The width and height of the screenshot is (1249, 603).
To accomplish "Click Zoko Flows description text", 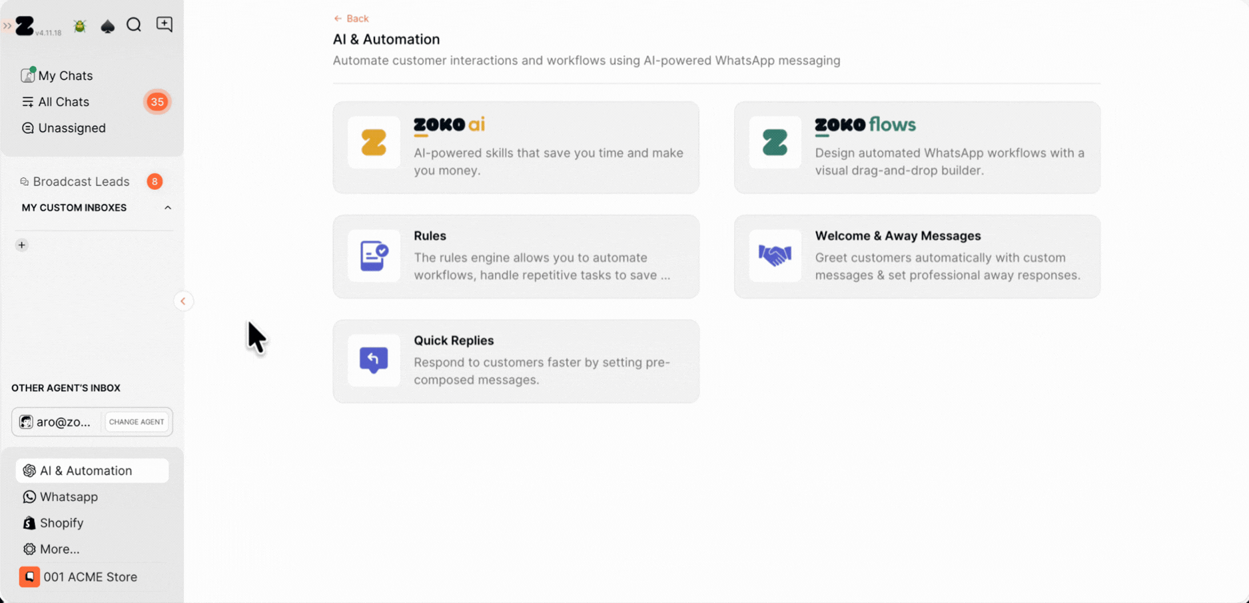I will point(949,162).
